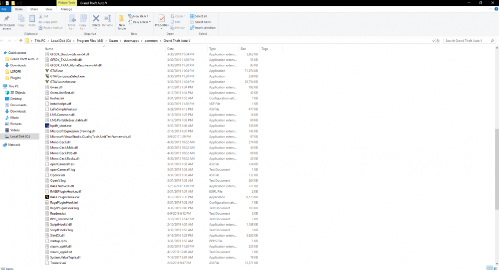Click the Copy icon in Clipboard group
The height and width of the screenshot is (270, 499).
pos(21,19)
